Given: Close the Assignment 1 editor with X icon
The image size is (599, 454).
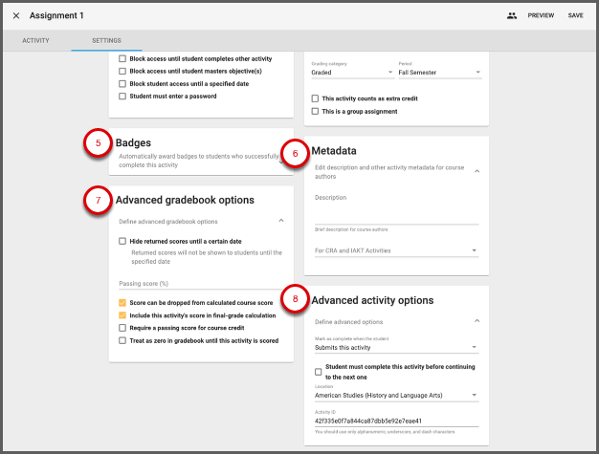Looking at the screenshot, I should [16, 16].
